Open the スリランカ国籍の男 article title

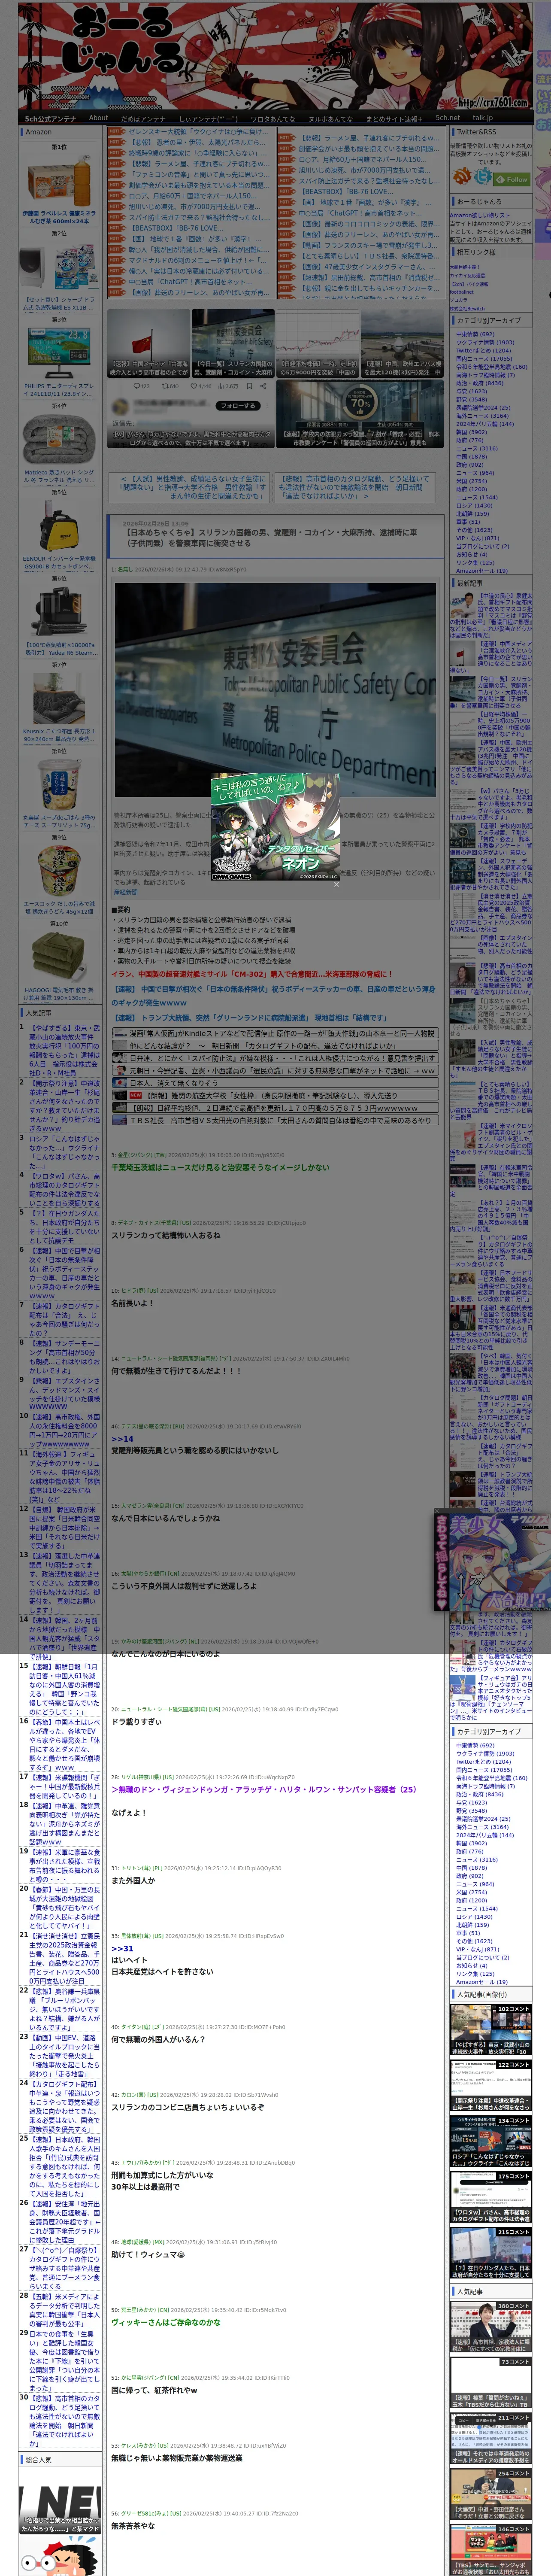[x=272, y=538]
